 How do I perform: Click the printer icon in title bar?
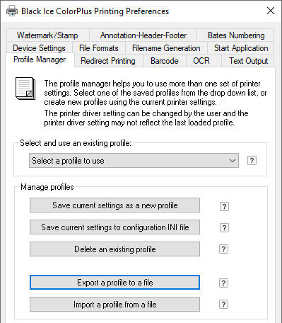pyautogui.click(x=12, y=11)
